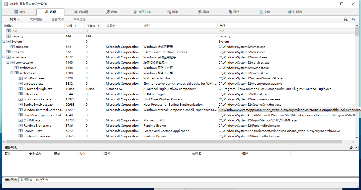Click the dllhost.exe process icon

pyautogui.click(x=21, y=94)
